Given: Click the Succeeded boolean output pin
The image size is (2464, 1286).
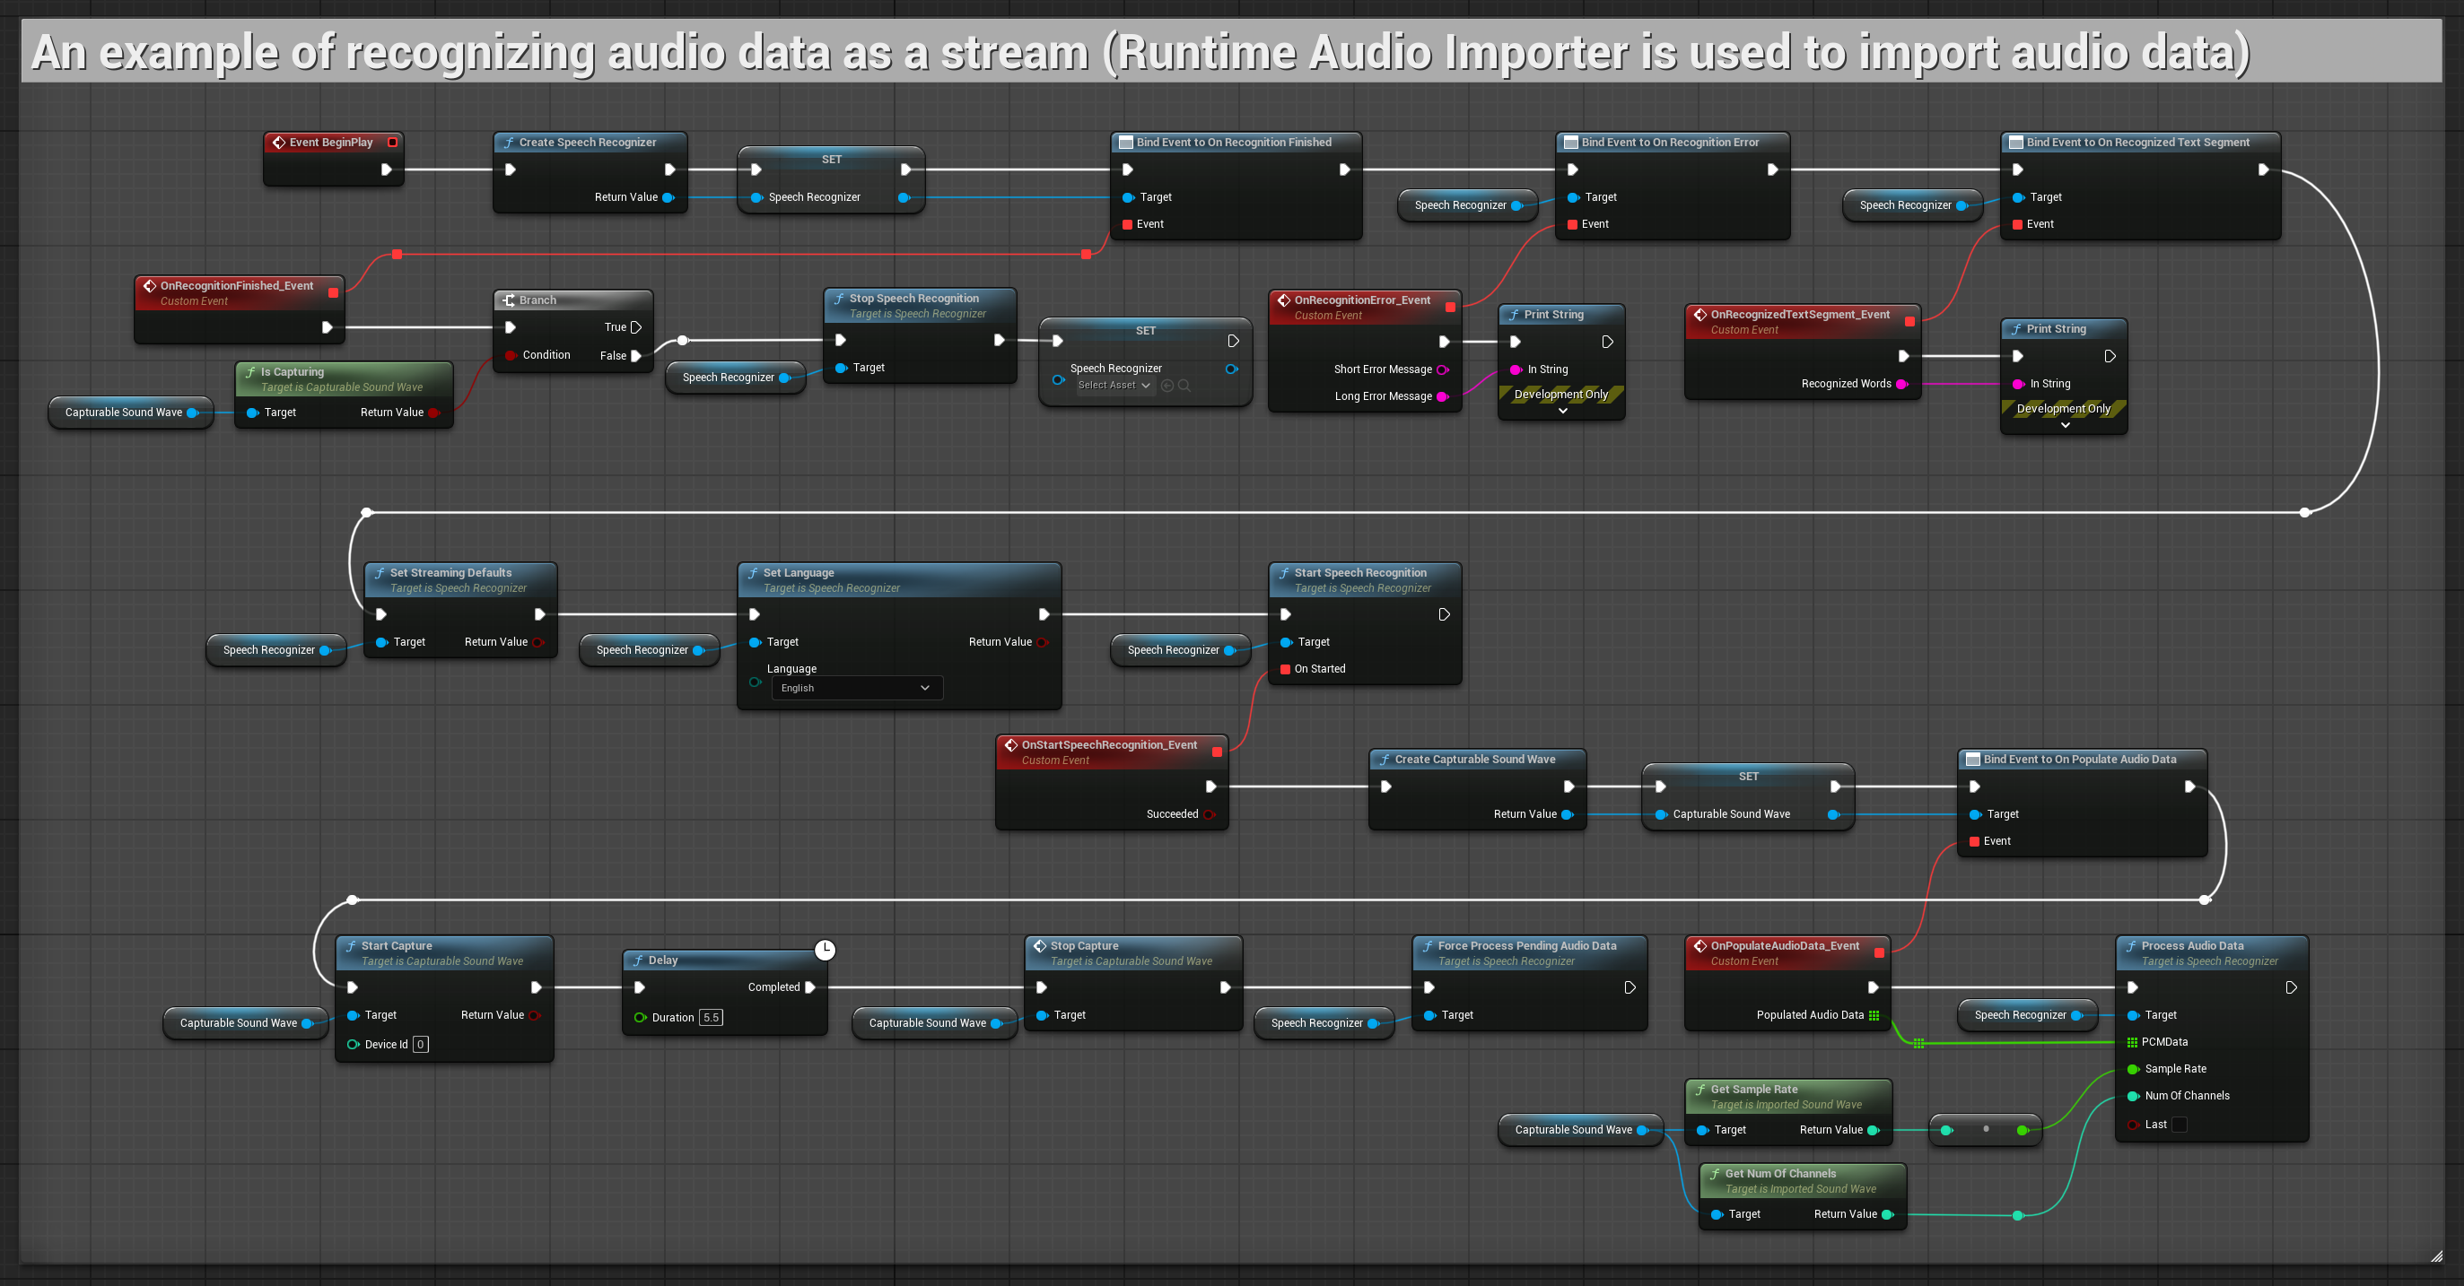Looking at the screenshot, I should click(x=1209, y=814).
